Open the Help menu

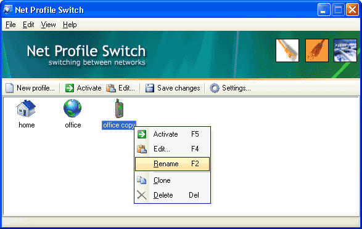click(70, 25)
